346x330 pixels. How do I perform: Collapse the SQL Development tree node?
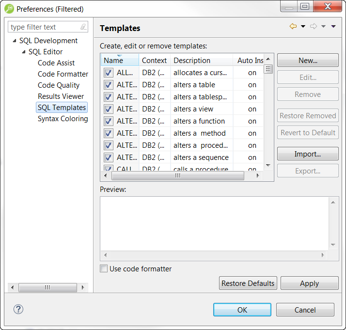(14, 41)
